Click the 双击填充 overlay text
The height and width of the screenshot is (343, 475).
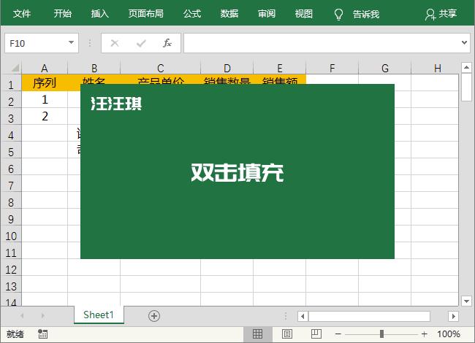237,173
